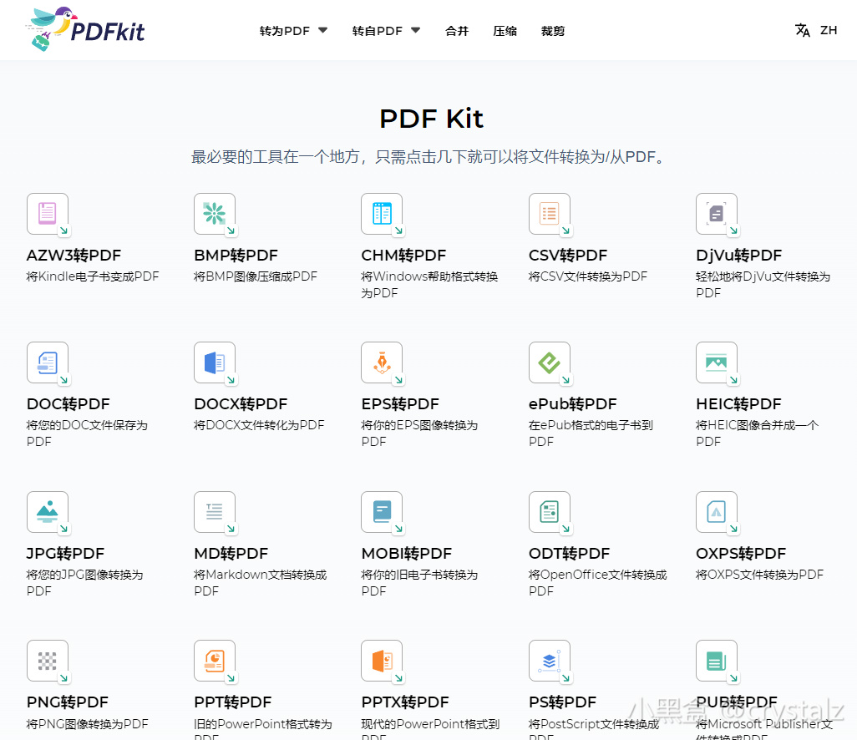点击 PDFkit 蜂鸟标志返回首页
The height and width of the screenshot is (740, 857).
point(84,29)
